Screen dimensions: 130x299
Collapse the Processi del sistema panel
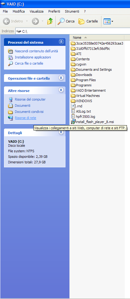click(x=61, y=42)
